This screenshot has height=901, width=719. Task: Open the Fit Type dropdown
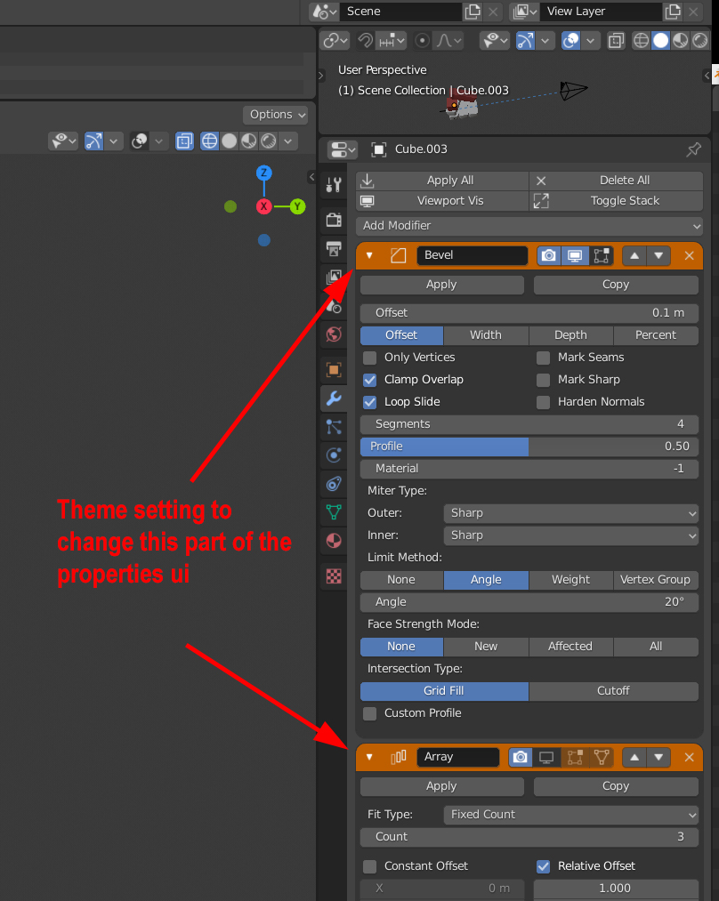[571, 814]
